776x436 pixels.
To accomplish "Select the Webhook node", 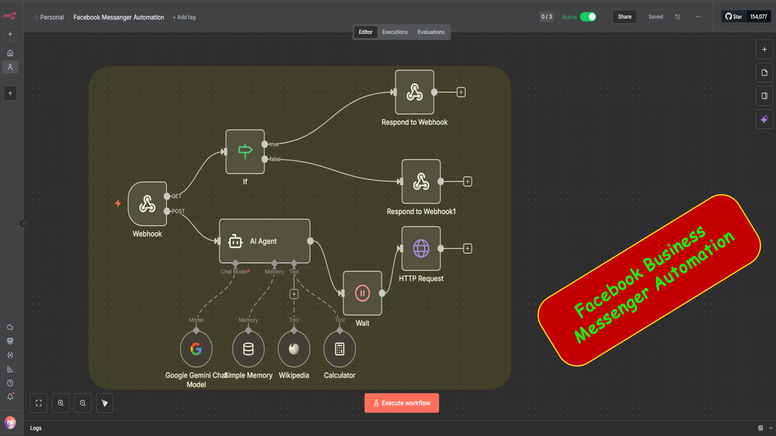I will (x=148, y=204).
